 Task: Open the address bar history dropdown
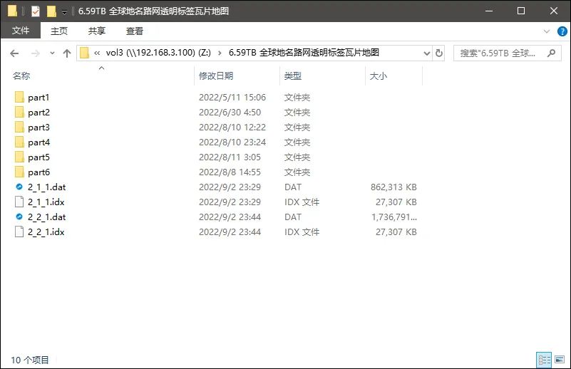click(427, 53)
